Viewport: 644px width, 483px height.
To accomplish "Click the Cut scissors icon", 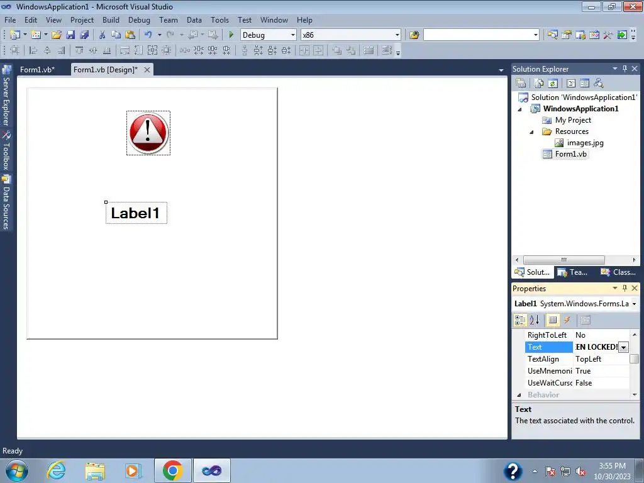I will point(103,35).
